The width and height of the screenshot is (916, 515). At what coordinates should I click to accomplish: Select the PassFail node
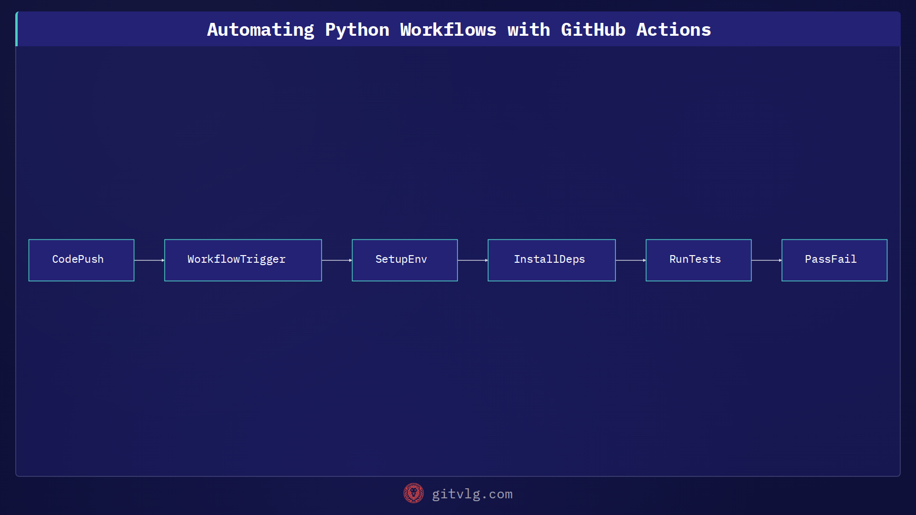tap(834, 260)
